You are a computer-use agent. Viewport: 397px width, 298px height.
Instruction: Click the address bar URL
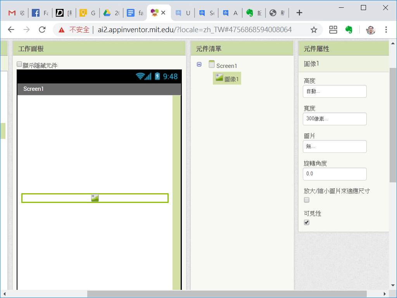tap(195, 30)
